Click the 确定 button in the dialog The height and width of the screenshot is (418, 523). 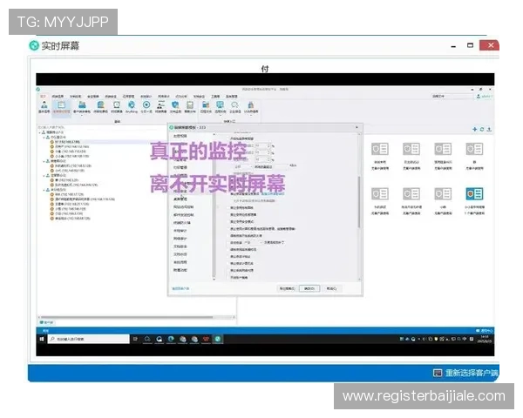tap(308, 287)
